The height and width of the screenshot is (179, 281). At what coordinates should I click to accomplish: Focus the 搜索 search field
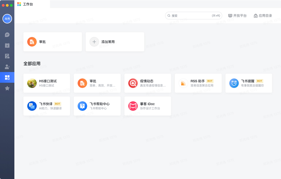pos(194,15)
